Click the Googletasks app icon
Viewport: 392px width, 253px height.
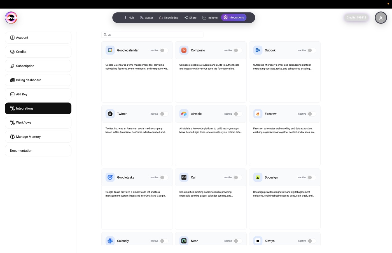[110, 177]
